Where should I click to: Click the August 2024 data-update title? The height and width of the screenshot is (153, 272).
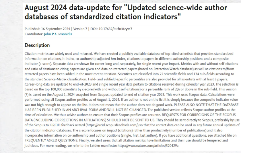[126, 12]
